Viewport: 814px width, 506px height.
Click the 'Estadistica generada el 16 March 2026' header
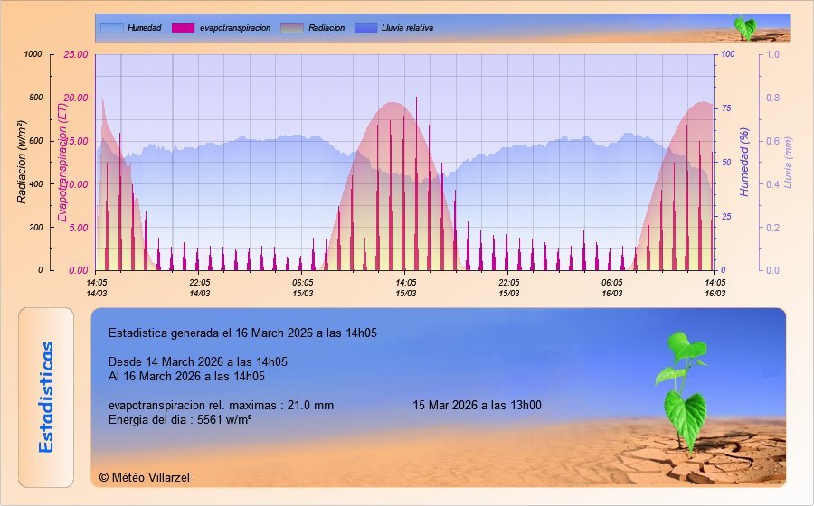click(241, 333)
